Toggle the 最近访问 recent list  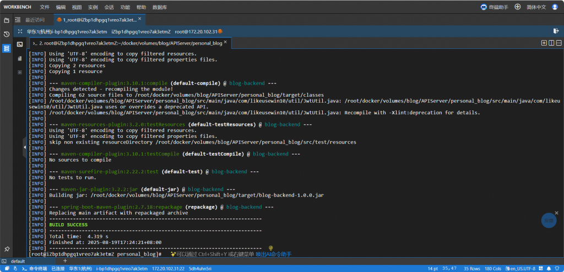[30, 20]
